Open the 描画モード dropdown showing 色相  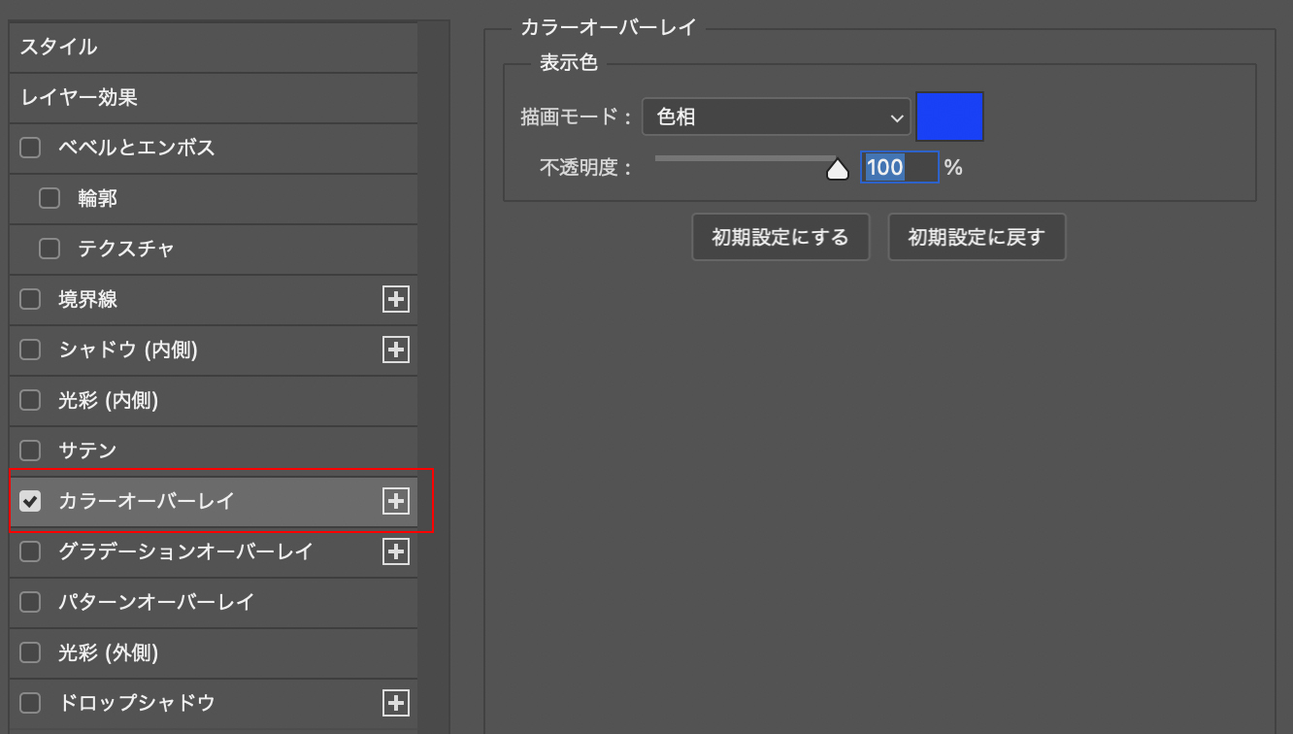coord(775,117)
